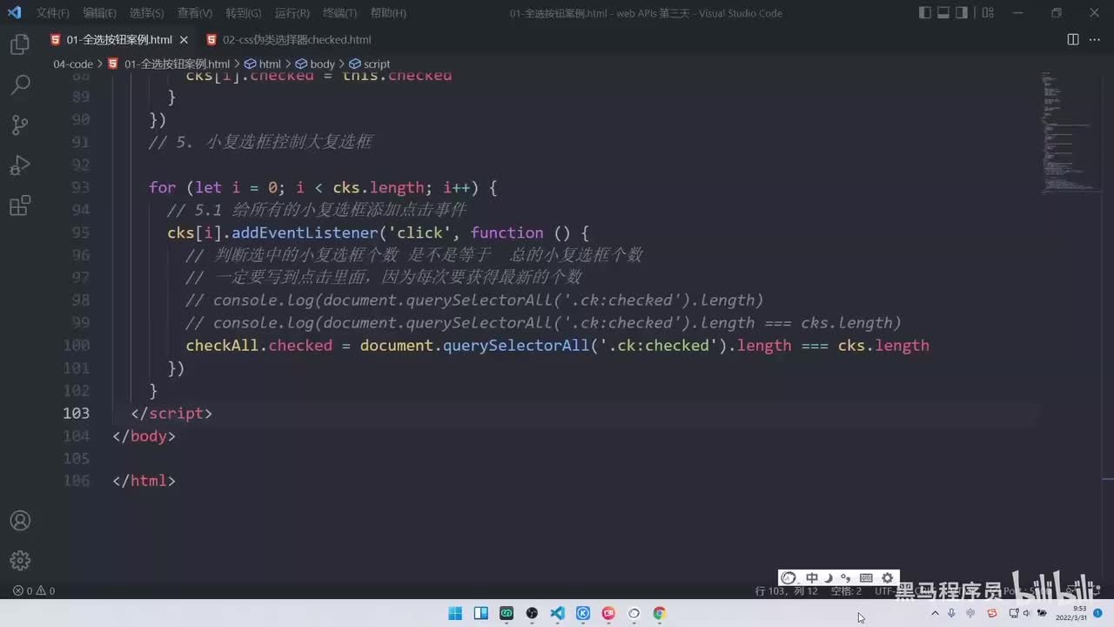This screenshot has height=627, width=1114.
Task: Click the 行 103, 列 12 cursor position
Action: 787,590
